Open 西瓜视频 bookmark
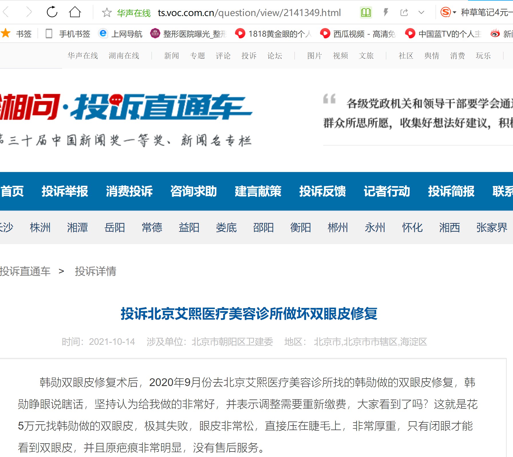Viewport: 513px width, 457px height. click(358, 34)
